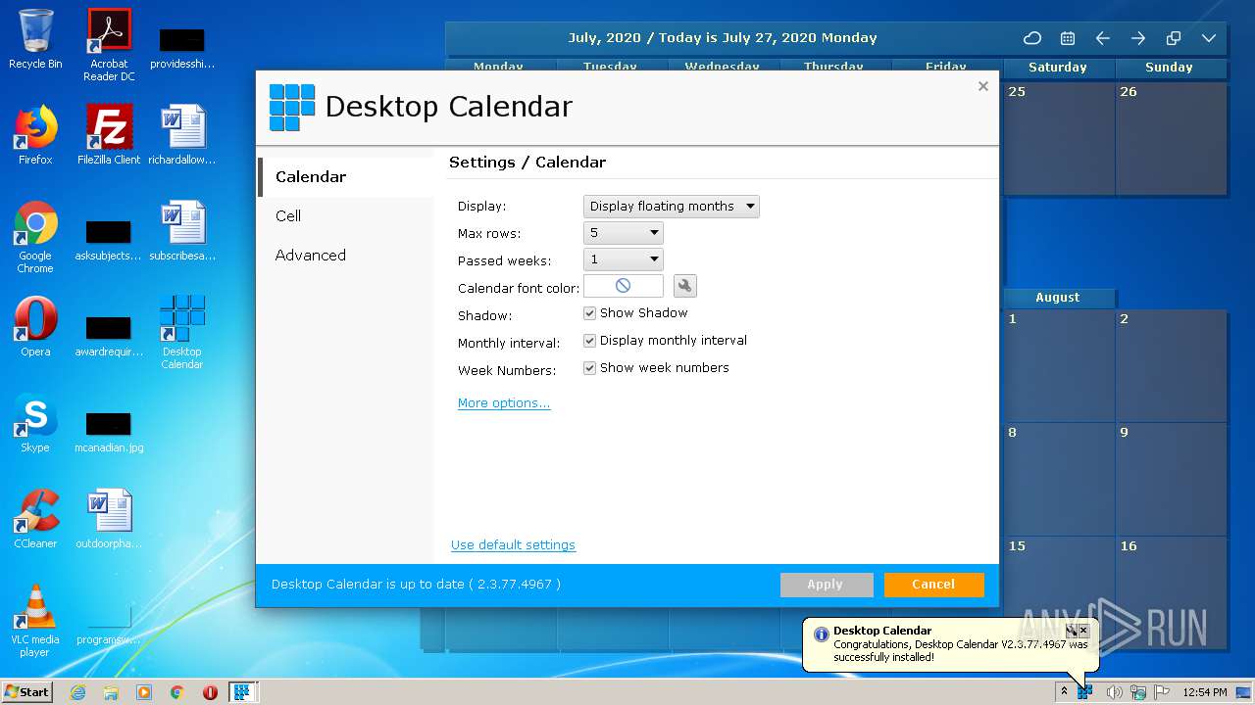Screen dimensions: 1255x705
Task: Close the Desktop Calendar settings dialog
Action: pyautogui.click(x=983, y=86)
